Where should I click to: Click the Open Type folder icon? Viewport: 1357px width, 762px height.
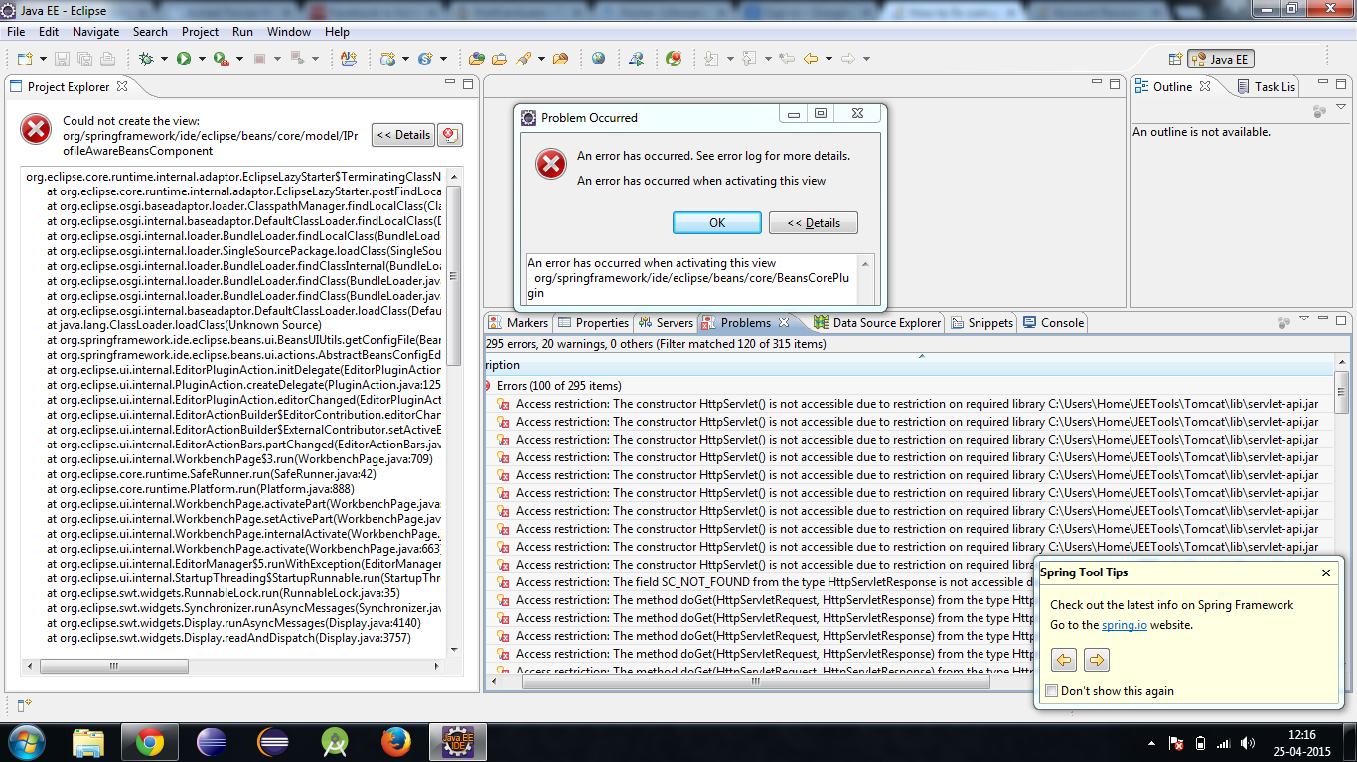(x=477, y=59)
